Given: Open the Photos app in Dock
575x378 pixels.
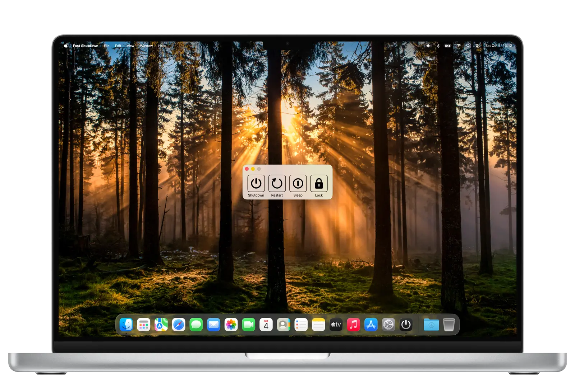Looking at the screenshot, I should click(x=231, y=325).
